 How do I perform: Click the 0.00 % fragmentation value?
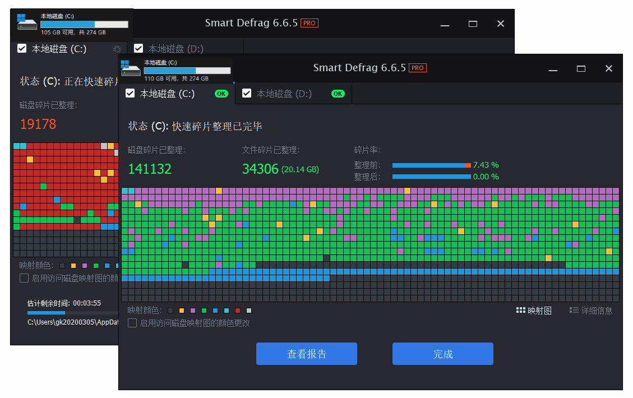(486, 177)
